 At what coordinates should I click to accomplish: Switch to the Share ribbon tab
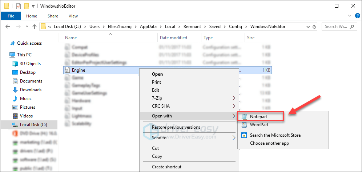53,16
